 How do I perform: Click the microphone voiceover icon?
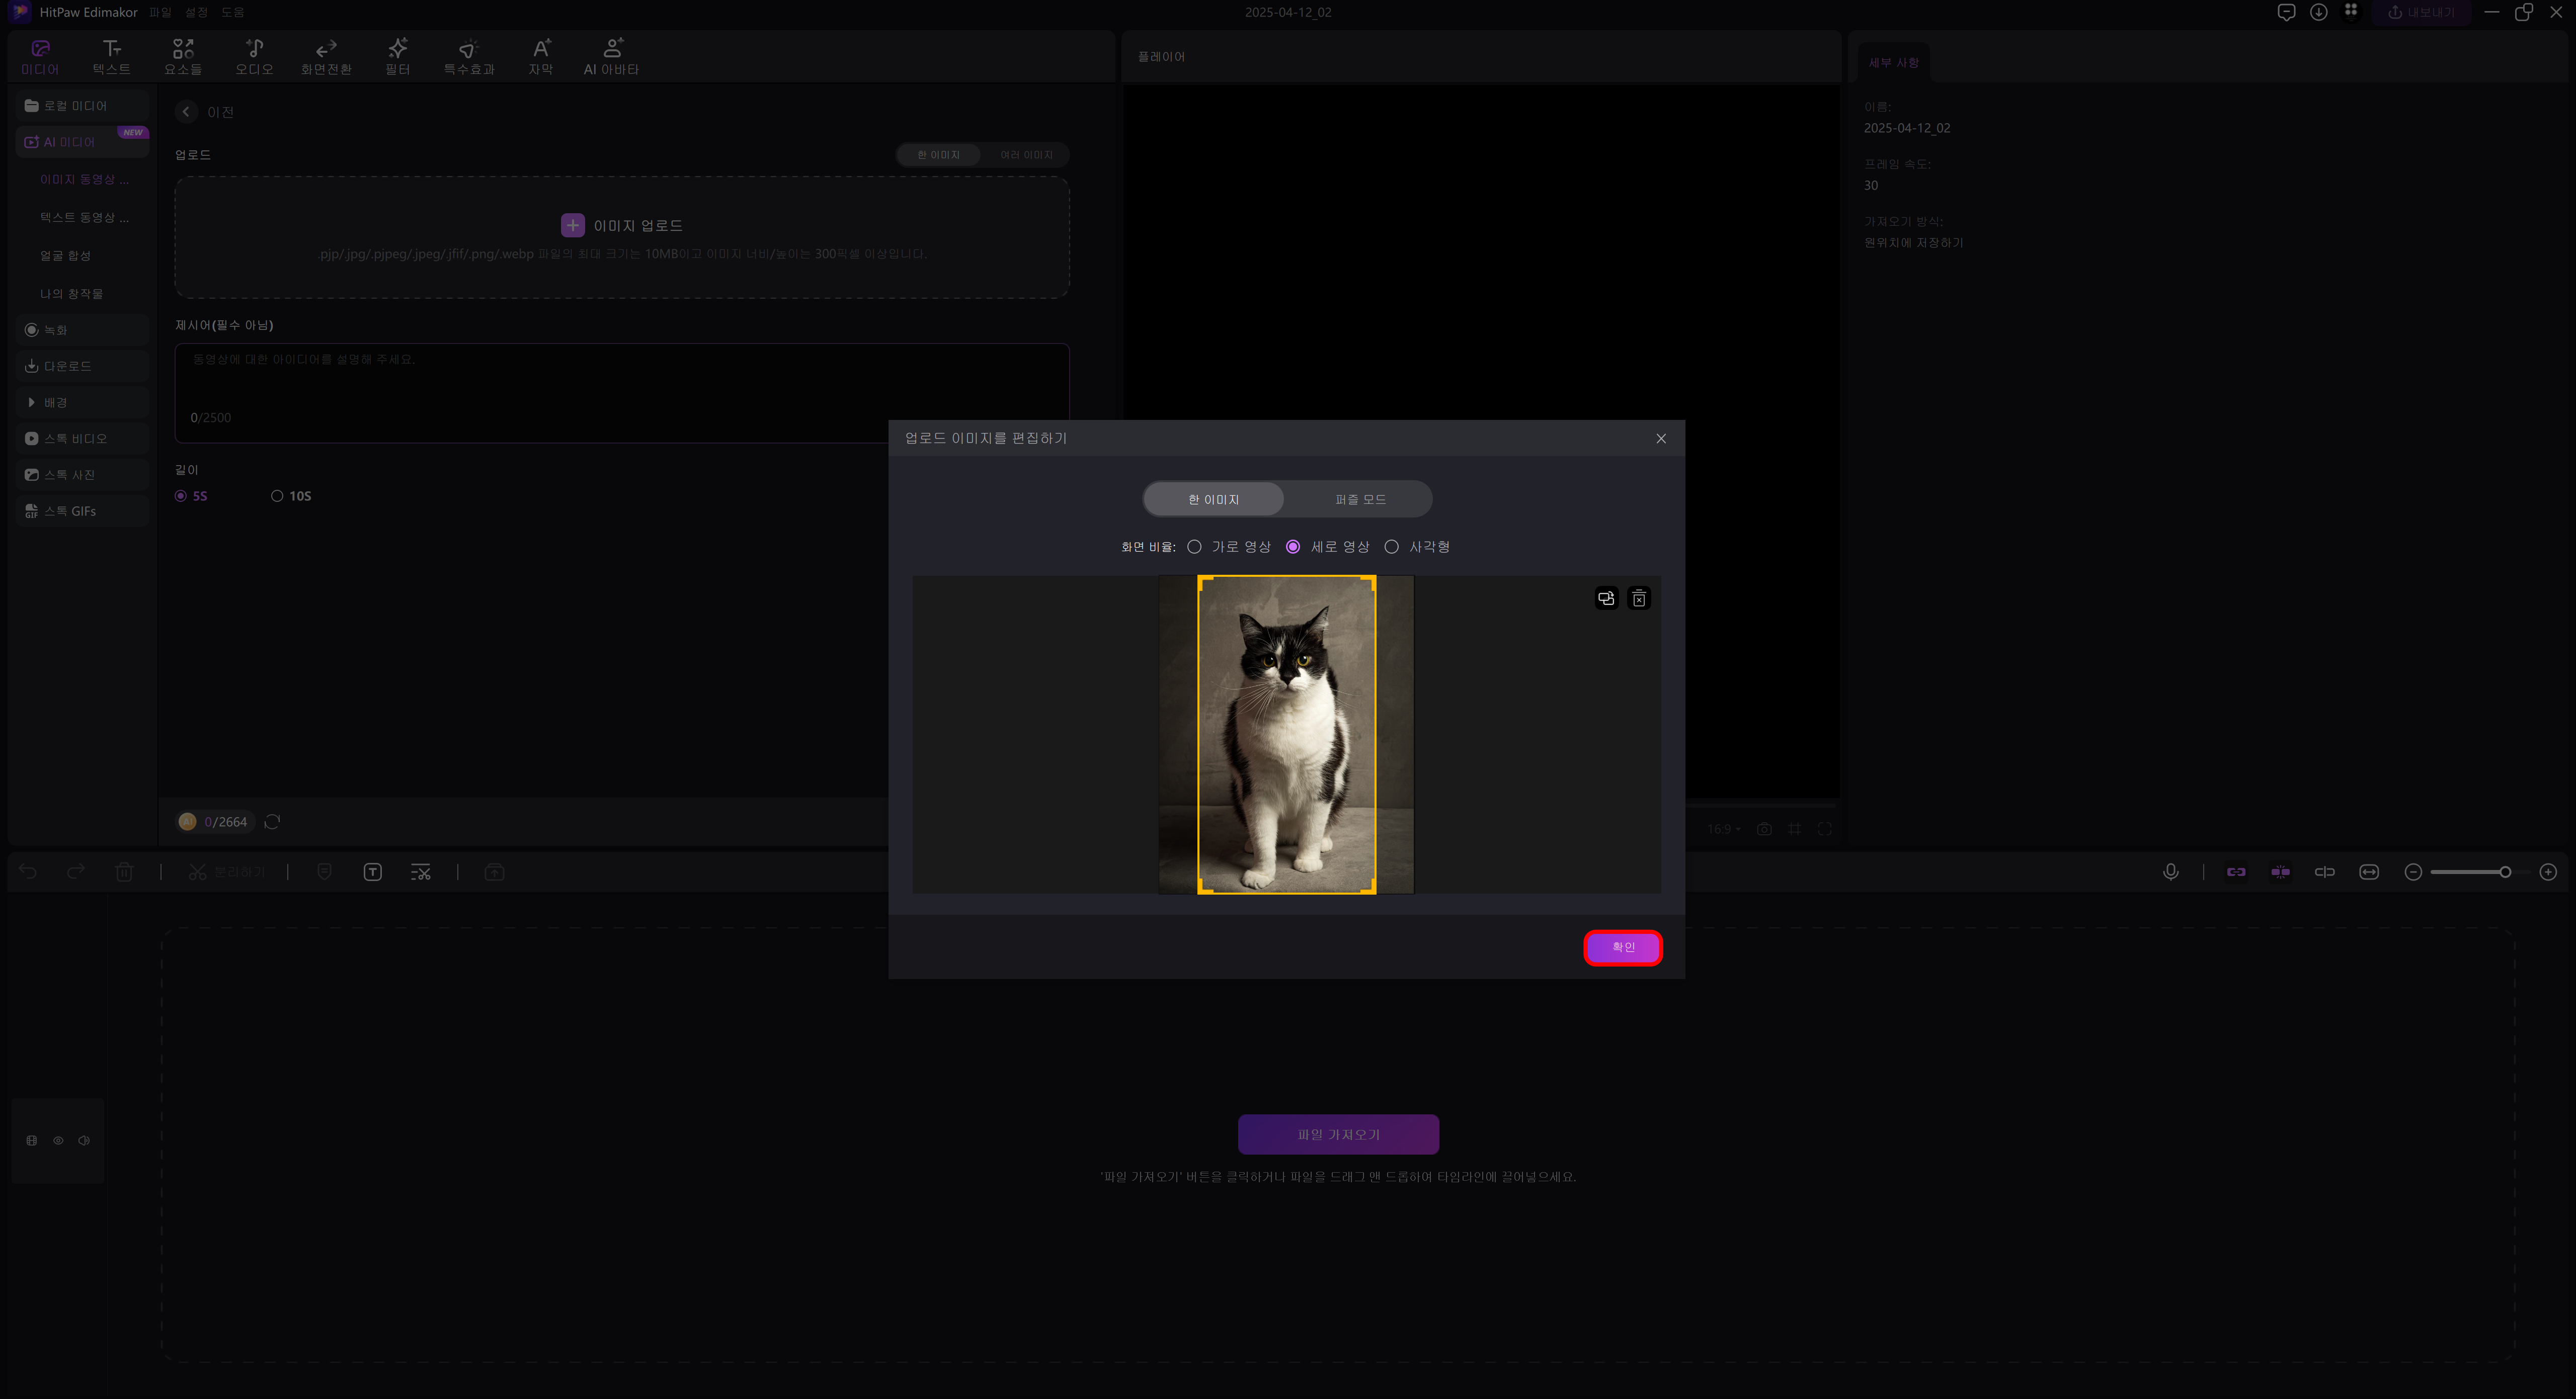click(x=2171, y=872)
